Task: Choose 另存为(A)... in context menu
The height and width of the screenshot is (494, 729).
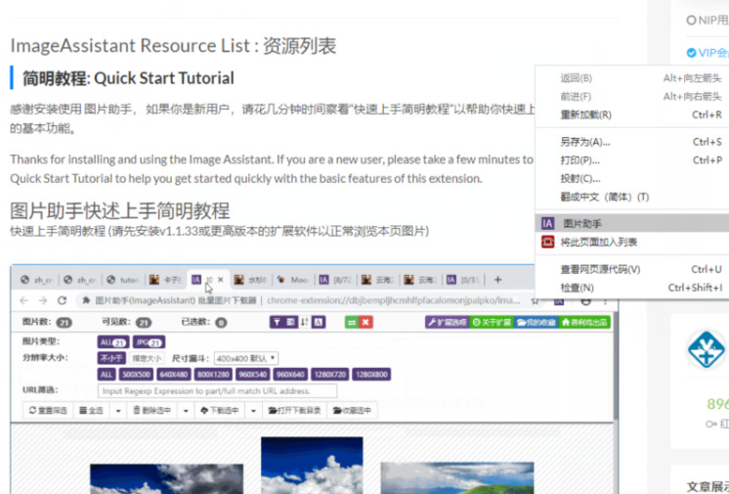Action: (x=632, y=142)
